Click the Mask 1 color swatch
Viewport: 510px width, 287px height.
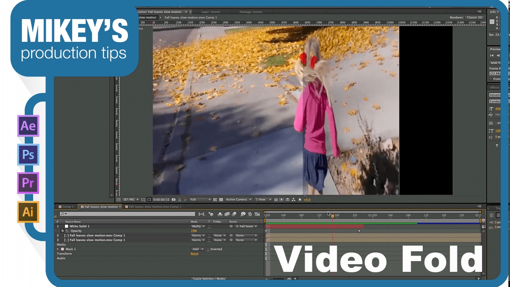[x=62, y=249]
